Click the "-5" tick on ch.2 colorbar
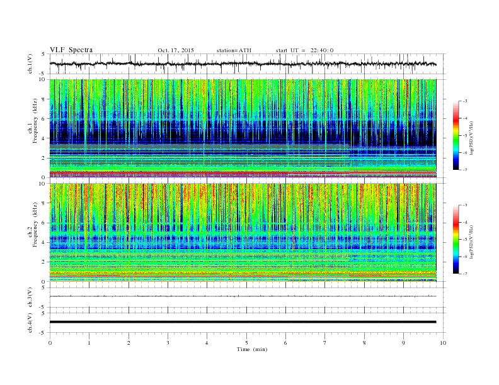 [465, 240]
